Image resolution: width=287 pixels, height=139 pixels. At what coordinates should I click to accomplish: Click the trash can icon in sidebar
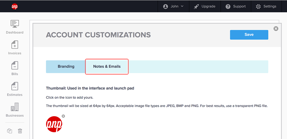[x=20, y=131]
